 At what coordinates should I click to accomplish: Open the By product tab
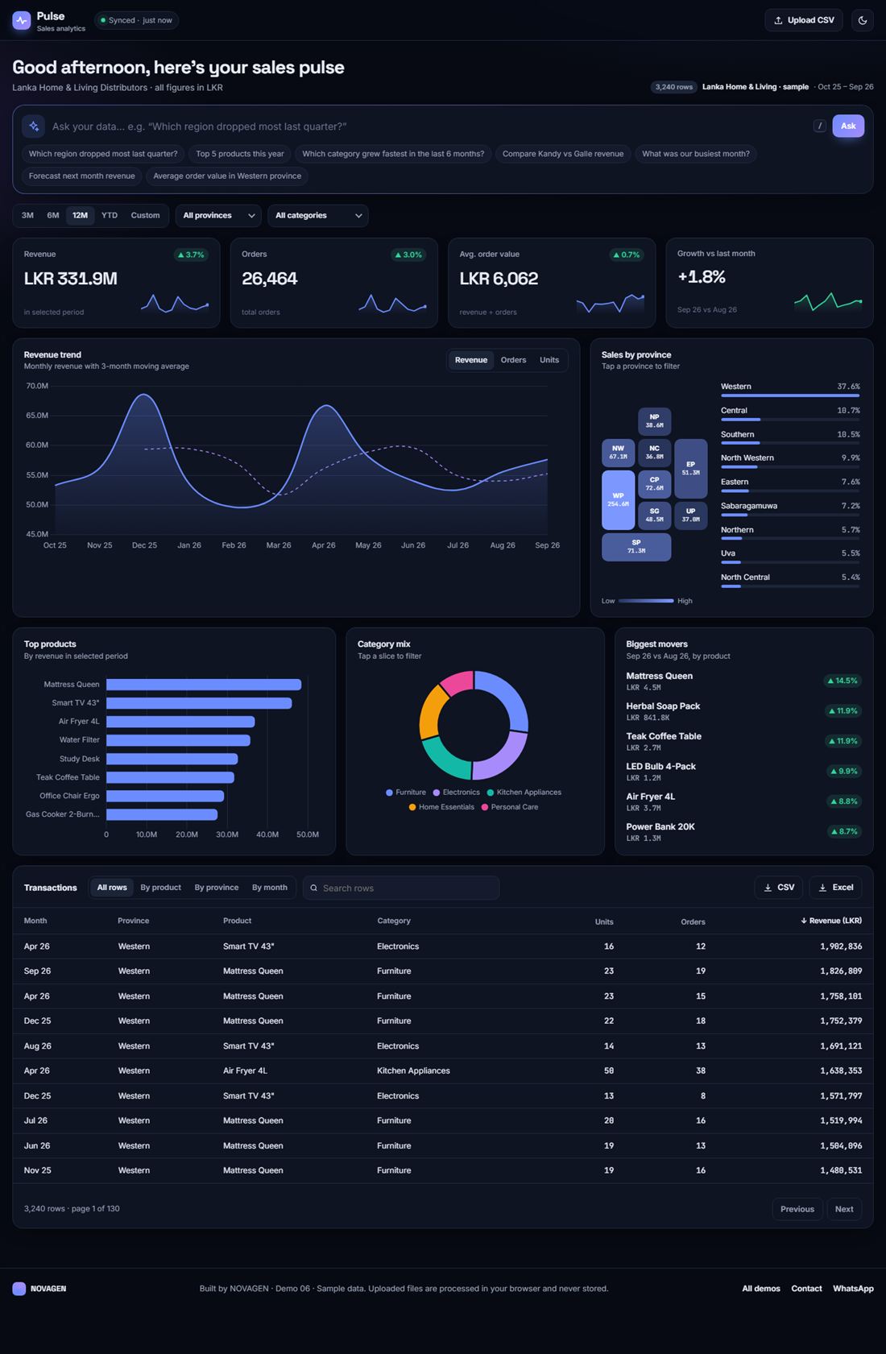click(161, 888)
